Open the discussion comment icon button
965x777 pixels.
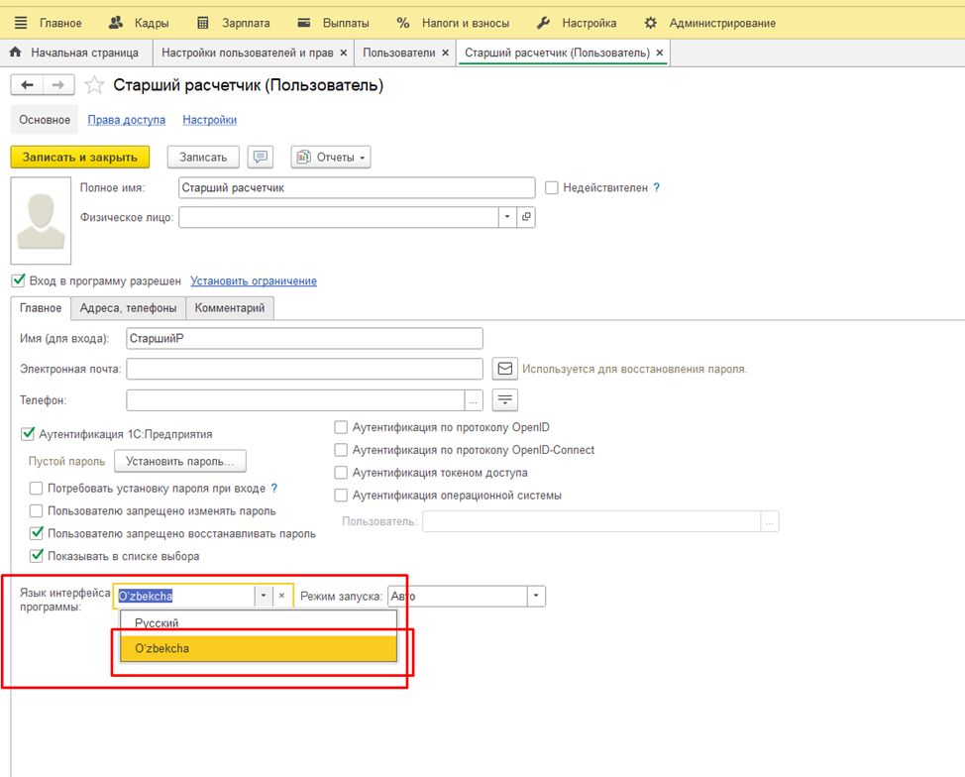click(x=261, y=157)
